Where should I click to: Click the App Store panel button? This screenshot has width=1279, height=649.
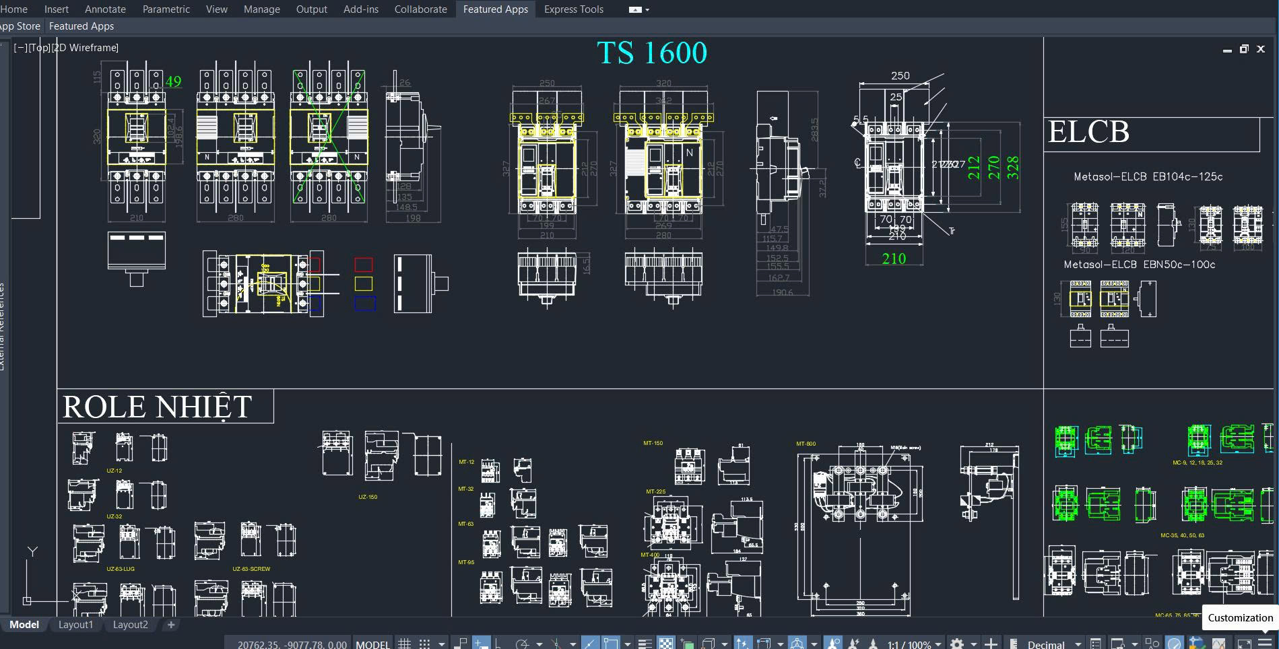pos(20,26)
